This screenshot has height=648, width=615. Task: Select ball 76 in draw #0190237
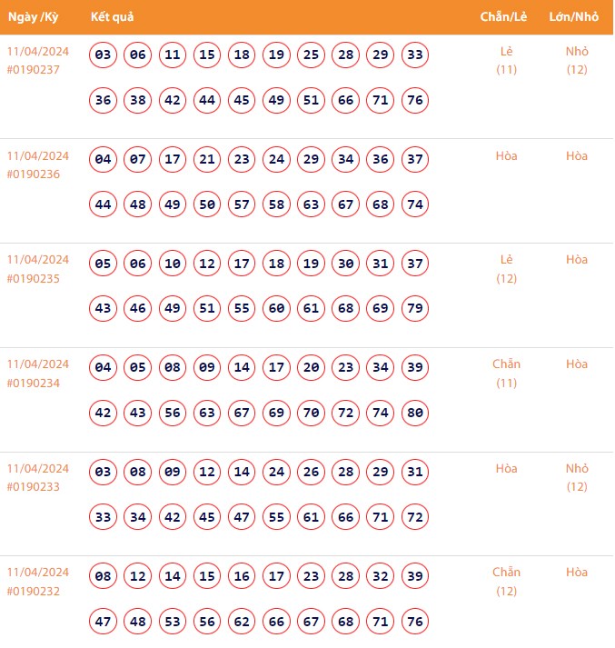(415, 100)
